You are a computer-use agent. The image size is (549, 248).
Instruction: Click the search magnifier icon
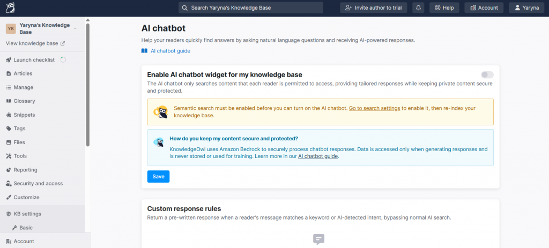185,7
